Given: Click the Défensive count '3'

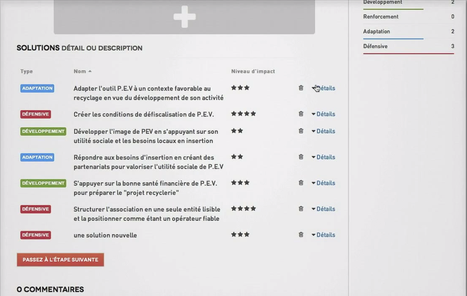Looking at the screenshot, I should pyautogui.click(x=453, y=46).
